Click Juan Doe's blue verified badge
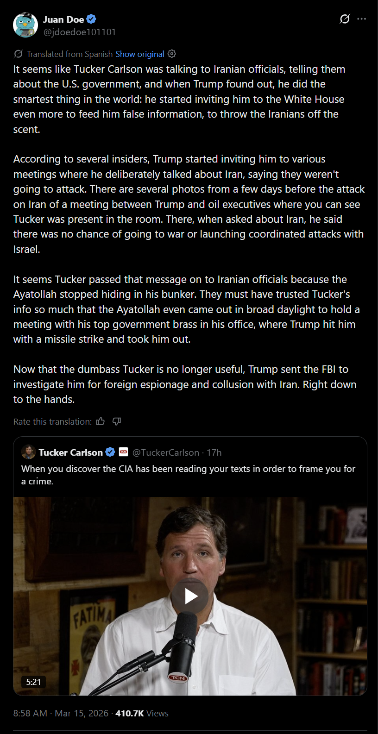 click(x=91, y=19)
